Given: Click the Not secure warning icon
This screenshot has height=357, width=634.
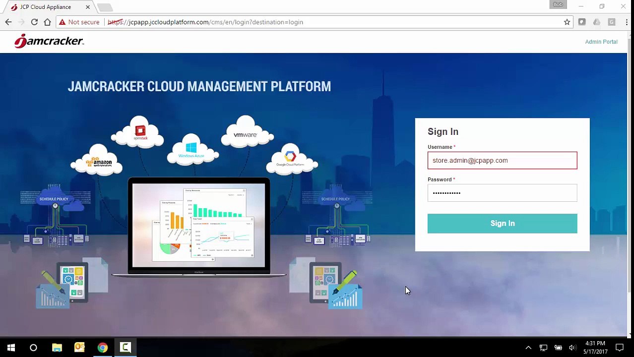Looking at the screenshot, I should pyautogui.click(x=62, y=22).
